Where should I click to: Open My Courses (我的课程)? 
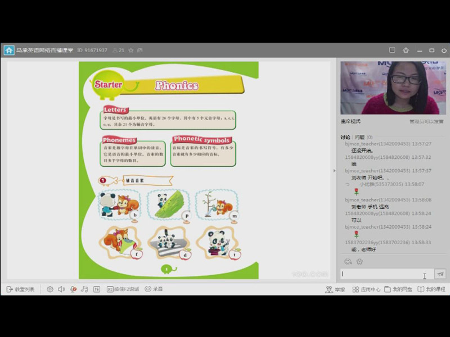(431, 289)
